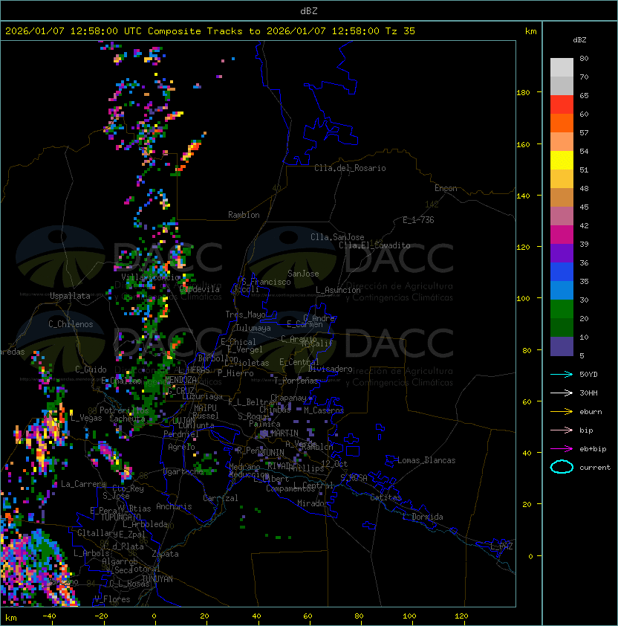Click the 'C_Chilenos' map label
The image size is (618, 626).
click(71, 323)
